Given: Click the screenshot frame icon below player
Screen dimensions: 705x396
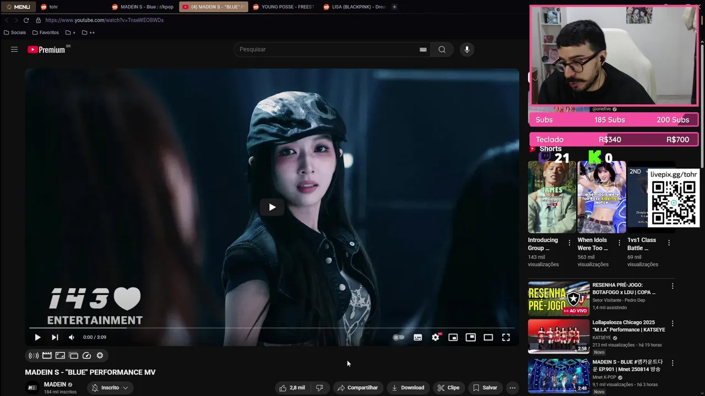Looking at the screenshot, I should tap(60, 356).
